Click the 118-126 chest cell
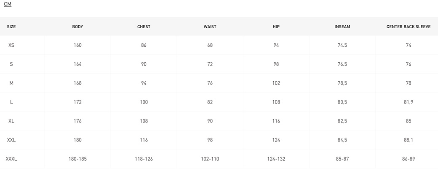 point(144,159)
